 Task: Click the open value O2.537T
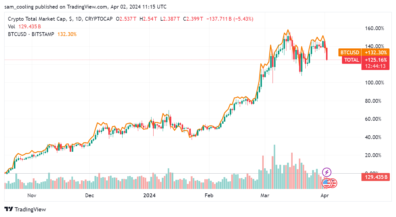click(x=126, y=19)
